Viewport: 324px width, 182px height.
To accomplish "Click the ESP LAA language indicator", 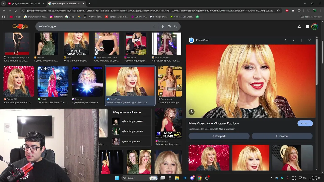I will coord(294,178).
